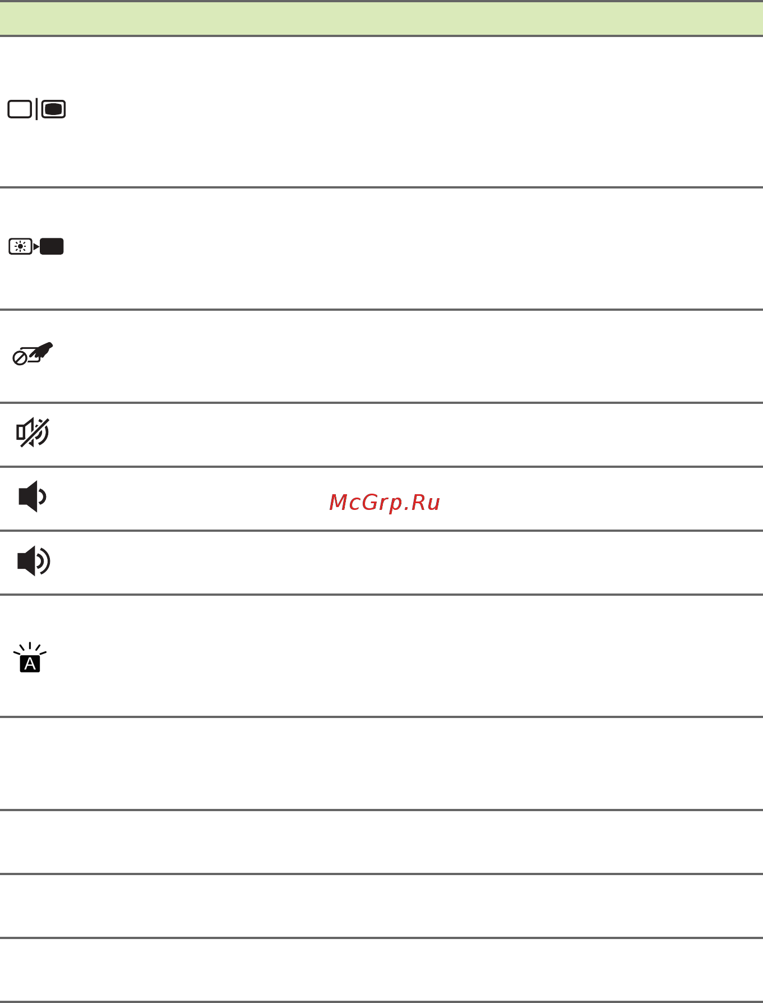This screenshot has width=763, height=1003.
Task: Click the volume down speaker icon
Action: point(33,496)
